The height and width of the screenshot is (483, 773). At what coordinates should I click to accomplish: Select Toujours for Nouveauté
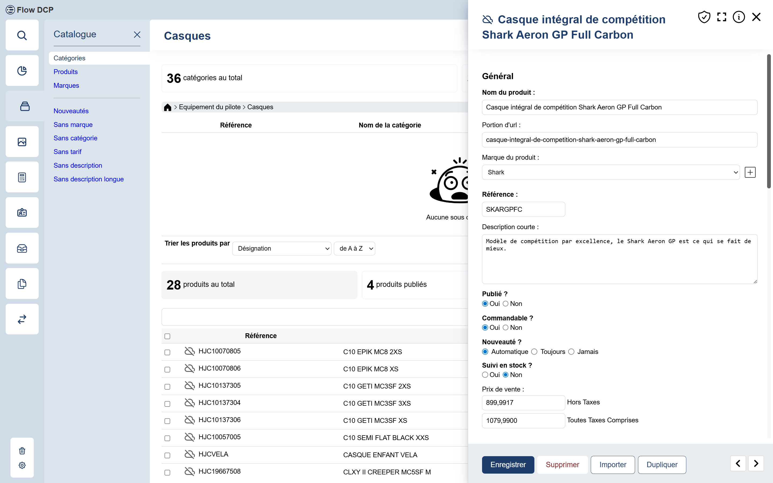coord(535,352)
